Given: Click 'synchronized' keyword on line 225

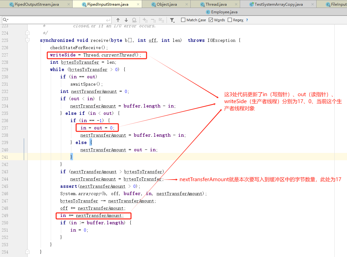Looking at the screenshot, I should [57, 40].
